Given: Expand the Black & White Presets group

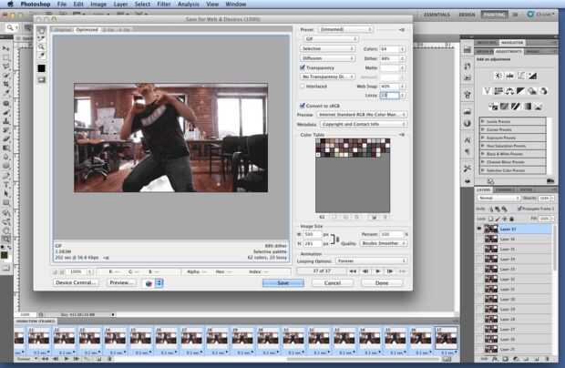Looking at the screenshot, I should [x=482, y=154].
